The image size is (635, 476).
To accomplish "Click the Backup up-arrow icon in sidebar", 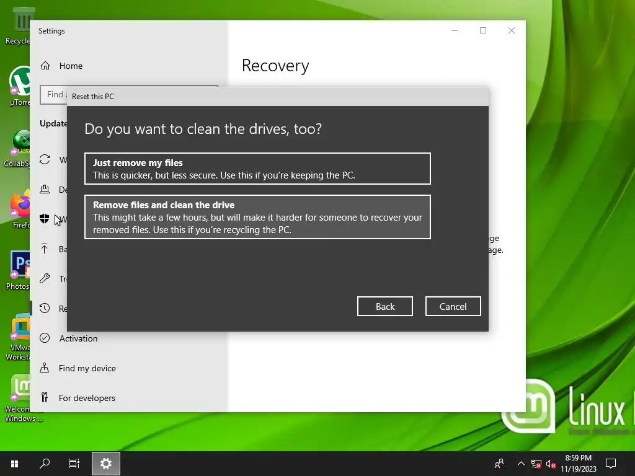I will point(45,249).
